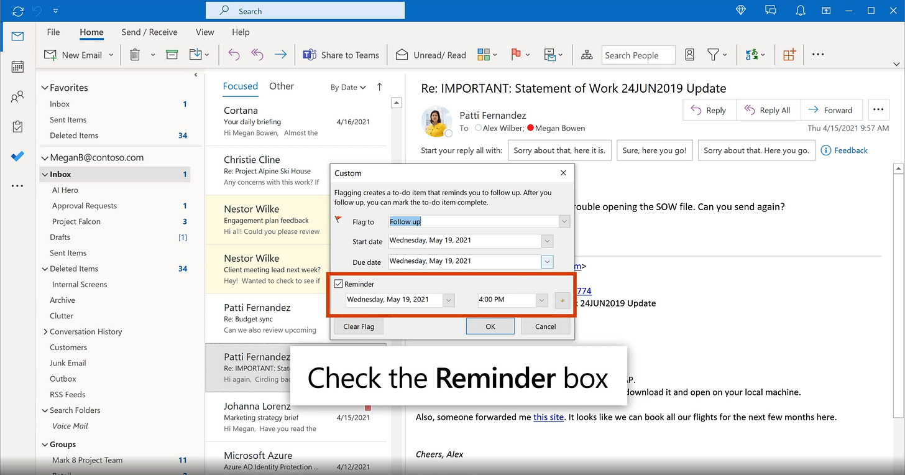Collapse the Deleted Items folder under MeganB
This screenshot has height=475, width=905.
pos(45,269)
